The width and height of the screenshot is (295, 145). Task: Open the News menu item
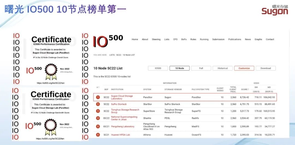[x=248, y=39]
